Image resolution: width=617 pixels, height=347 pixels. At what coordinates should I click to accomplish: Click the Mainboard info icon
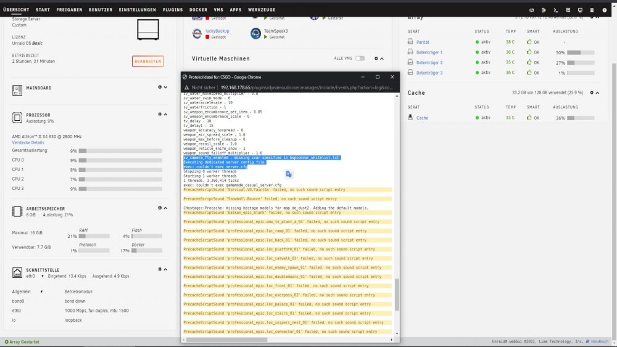pos(160,88)
